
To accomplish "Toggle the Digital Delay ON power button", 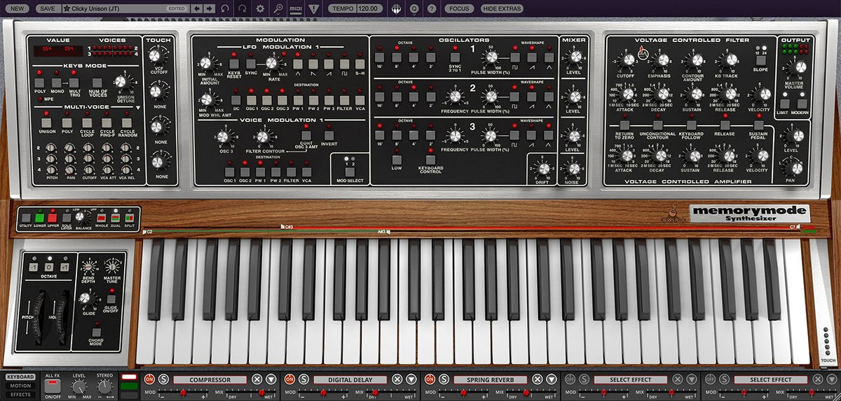I will [x=289, y=379].
